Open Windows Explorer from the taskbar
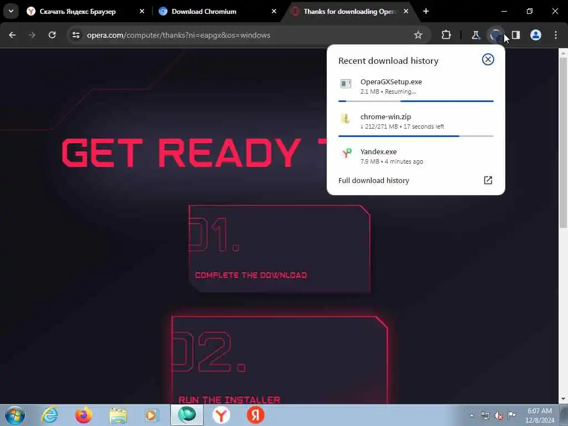The height and width of the screenshot is (426, 568). pos(118,415)
